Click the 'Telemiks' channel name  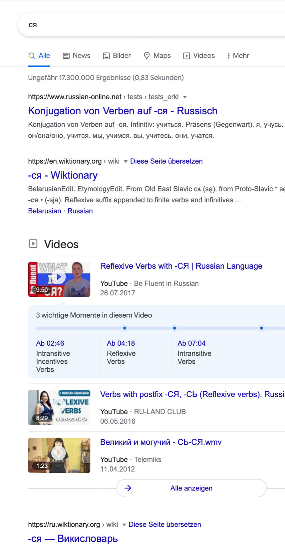pos(147,460)
